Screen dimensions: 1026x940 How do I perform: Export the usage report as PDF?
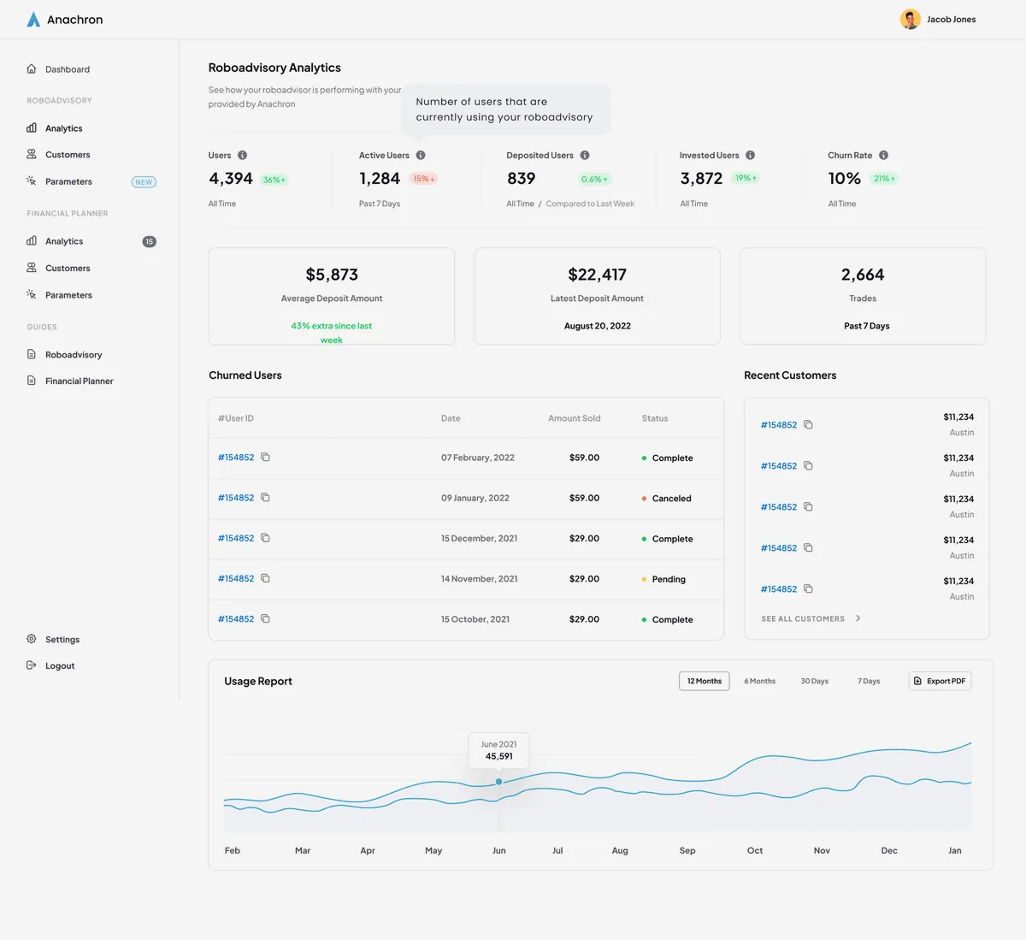pos(940,681)
